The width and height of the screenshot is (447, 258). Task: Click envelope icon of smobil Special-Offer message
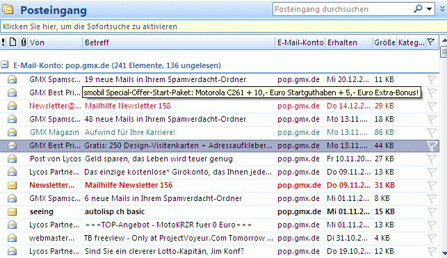pyautogui.click(x=12, y=92)
